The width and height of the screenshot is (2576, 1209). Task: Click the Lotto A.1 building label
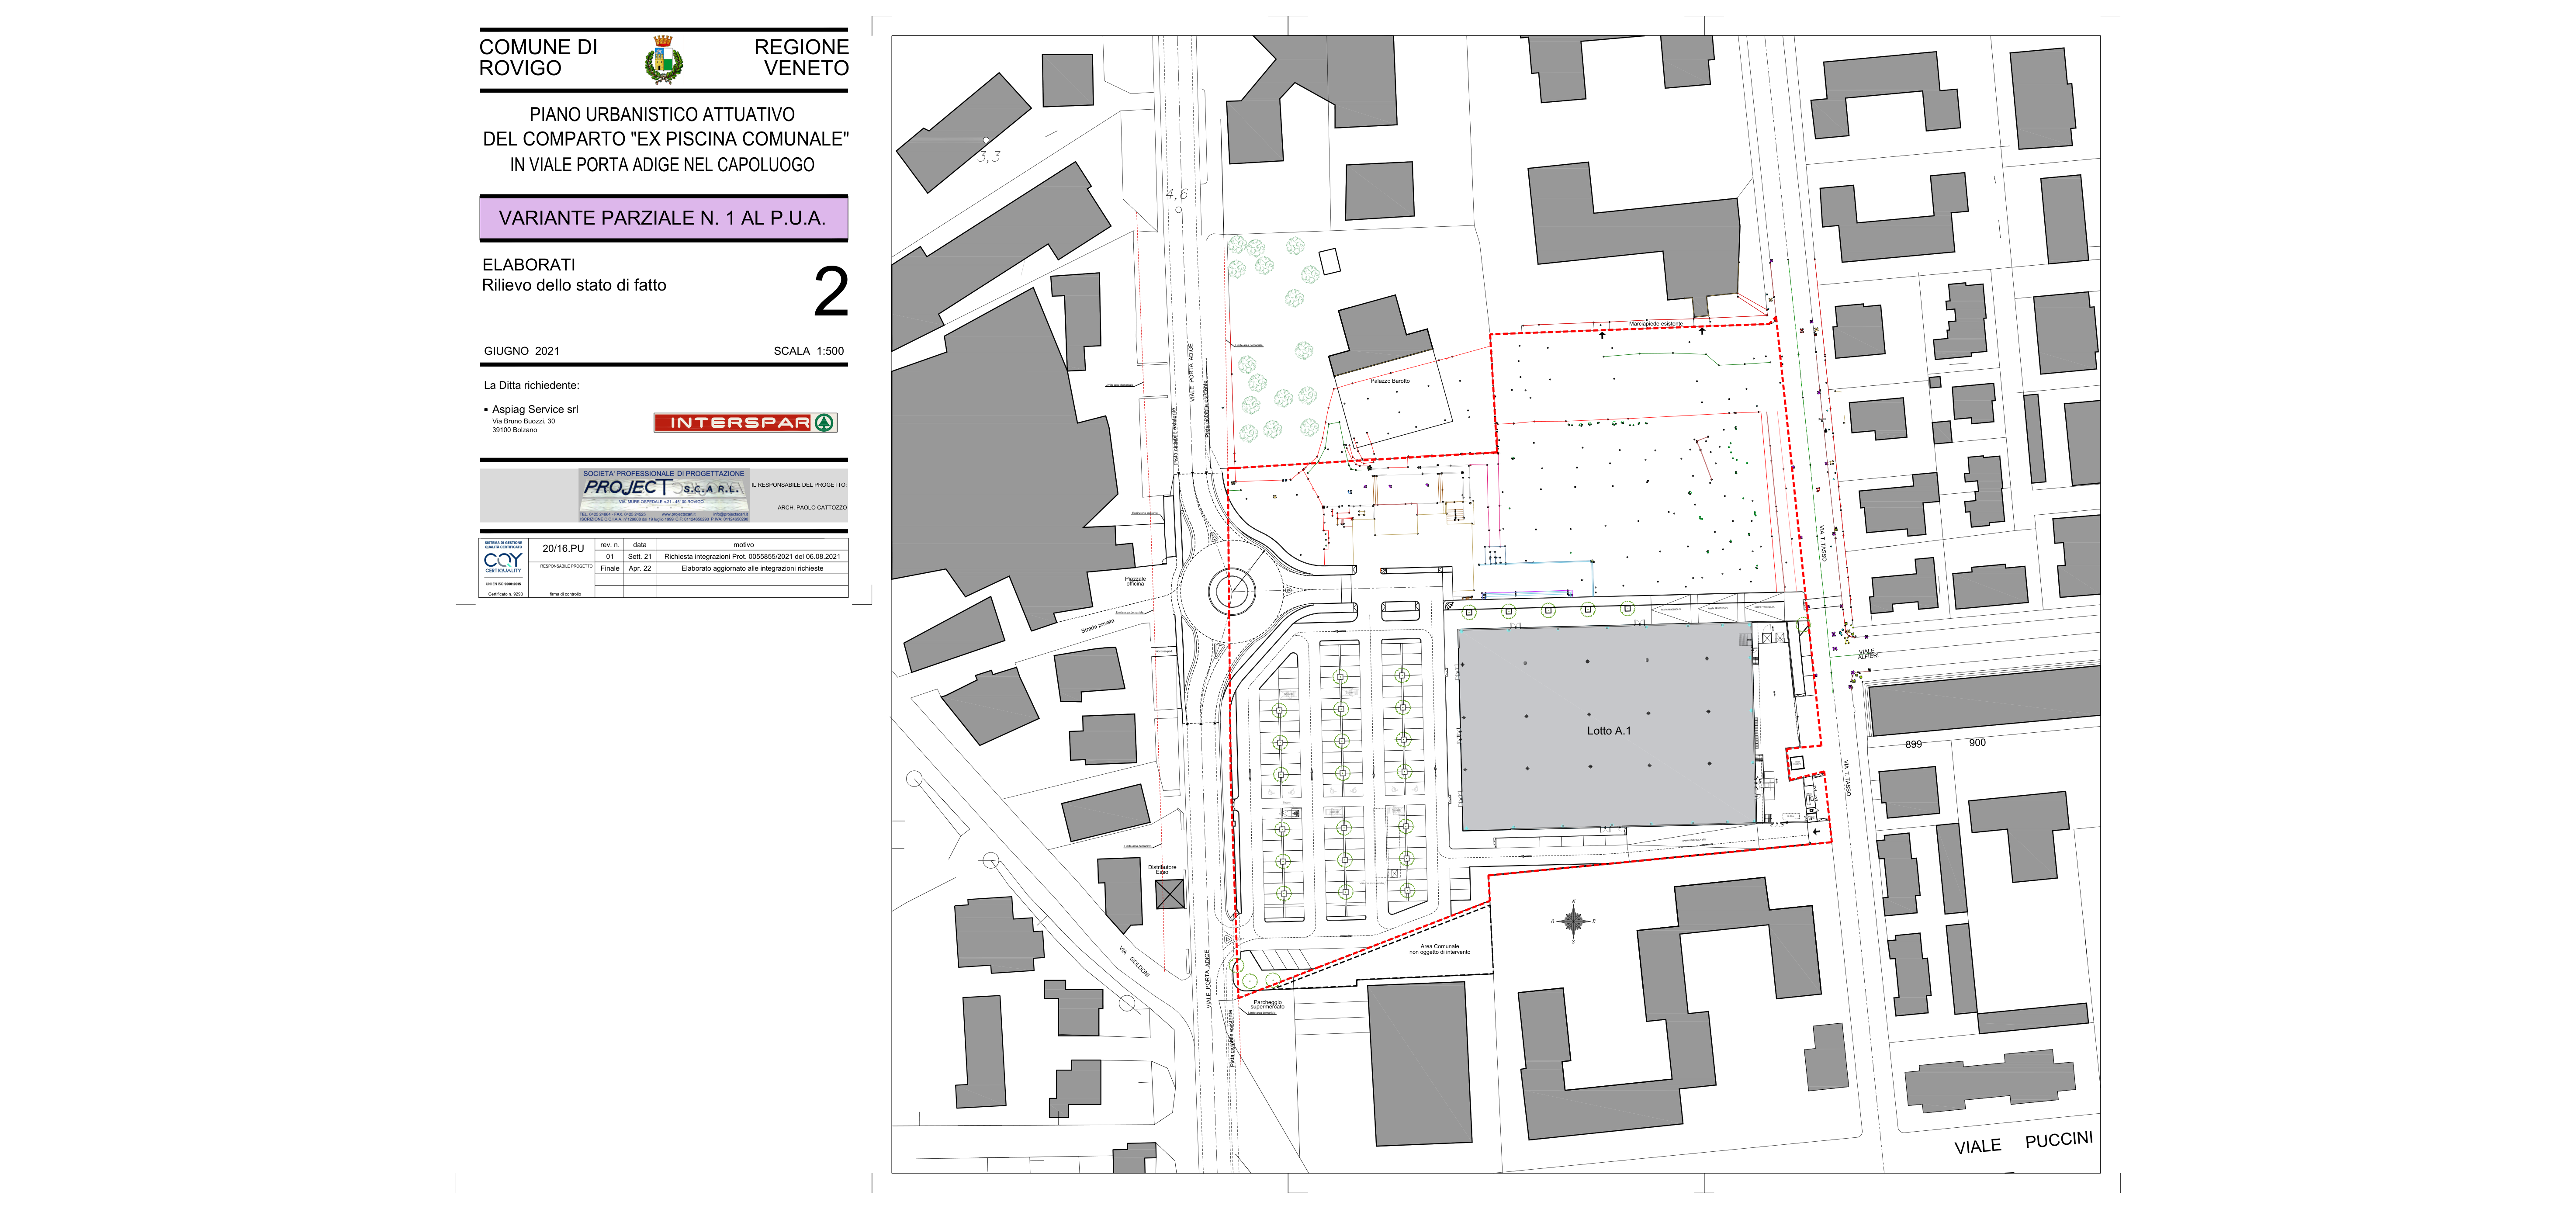click(1608, 731)
